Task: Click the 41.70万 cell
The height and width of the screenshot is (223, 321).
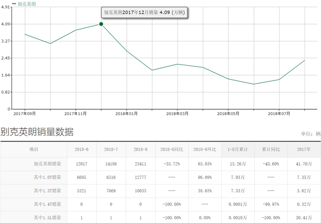Action: pyautogui.click(x=304, y=164)
